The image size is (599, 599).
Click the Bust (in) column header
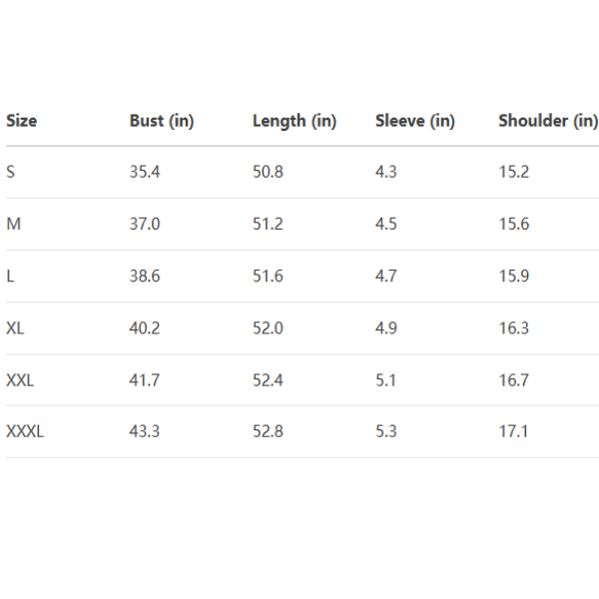pyautogui.click(x=161, y=121)
